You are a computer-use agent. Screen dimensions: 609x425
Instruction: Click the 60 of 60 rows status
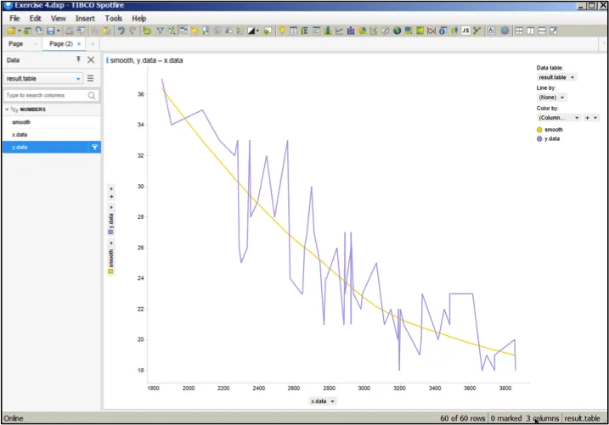pyautogui.click(x=463, y=418)
